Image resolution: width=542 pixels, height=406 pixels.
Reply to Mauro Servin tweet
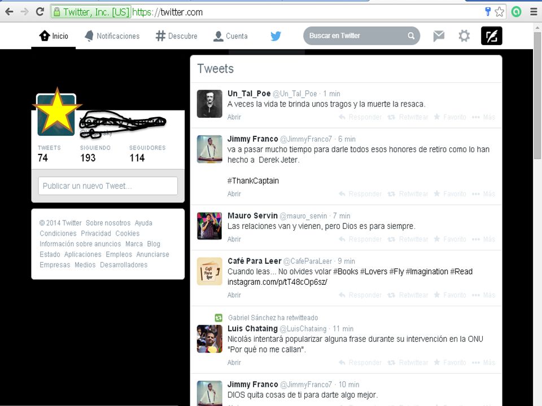click(360, 239)
